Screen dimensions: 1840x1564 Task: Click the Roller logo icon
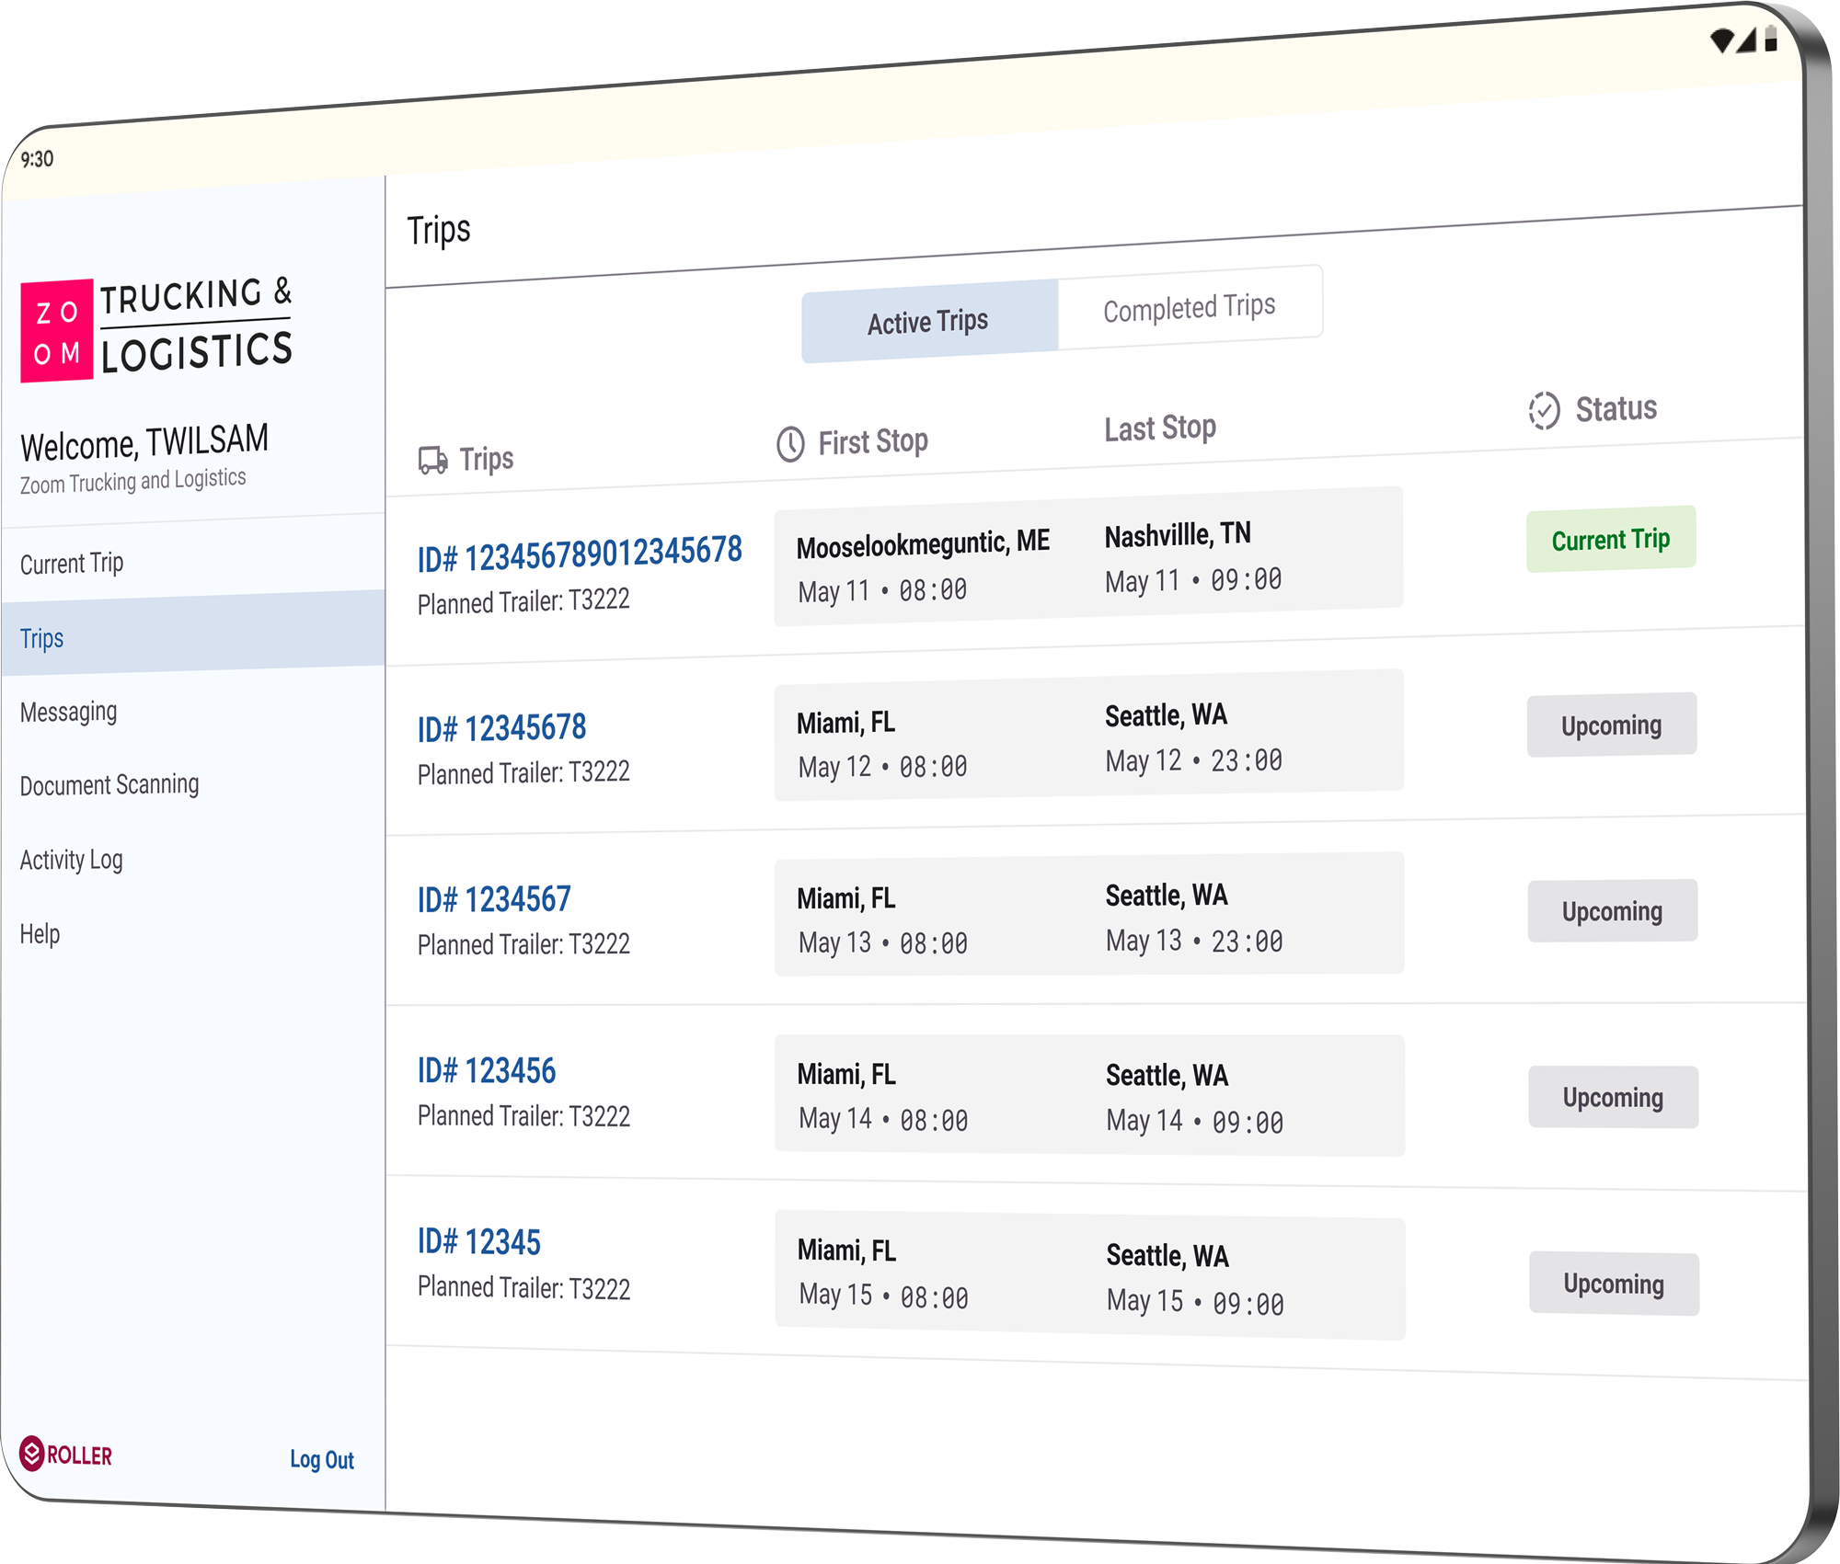point(32,1454)
